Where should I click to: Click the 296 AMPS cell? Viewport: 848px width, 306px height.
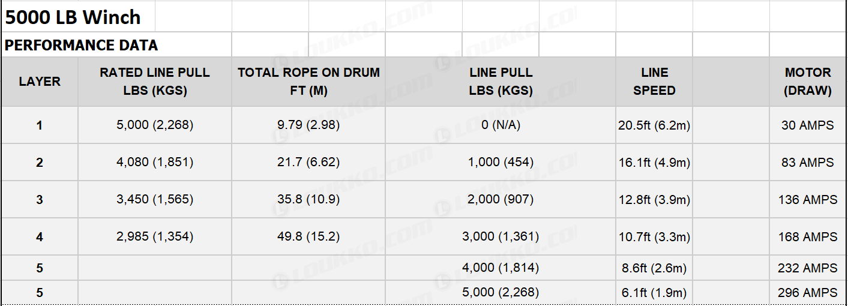(x=808, y=293)
